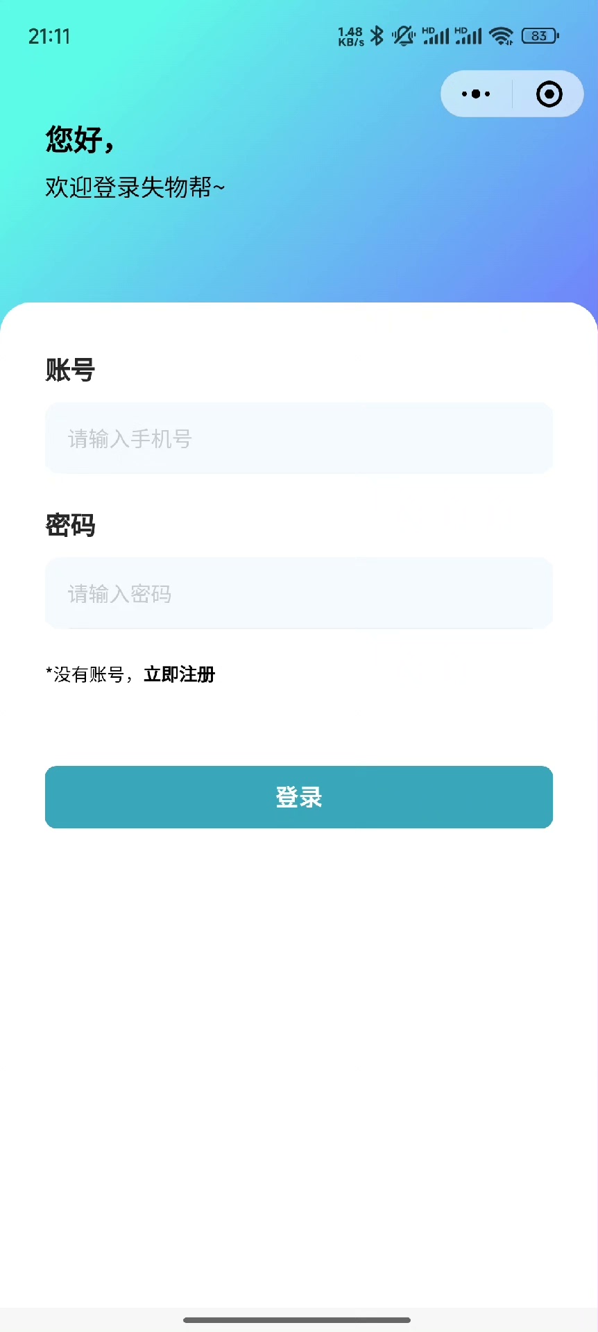Image resolution: width=598 pixels, height=1332 pixels.
Task: Tap the battery indicator showing 83
Action: click(x=540, y=36)
